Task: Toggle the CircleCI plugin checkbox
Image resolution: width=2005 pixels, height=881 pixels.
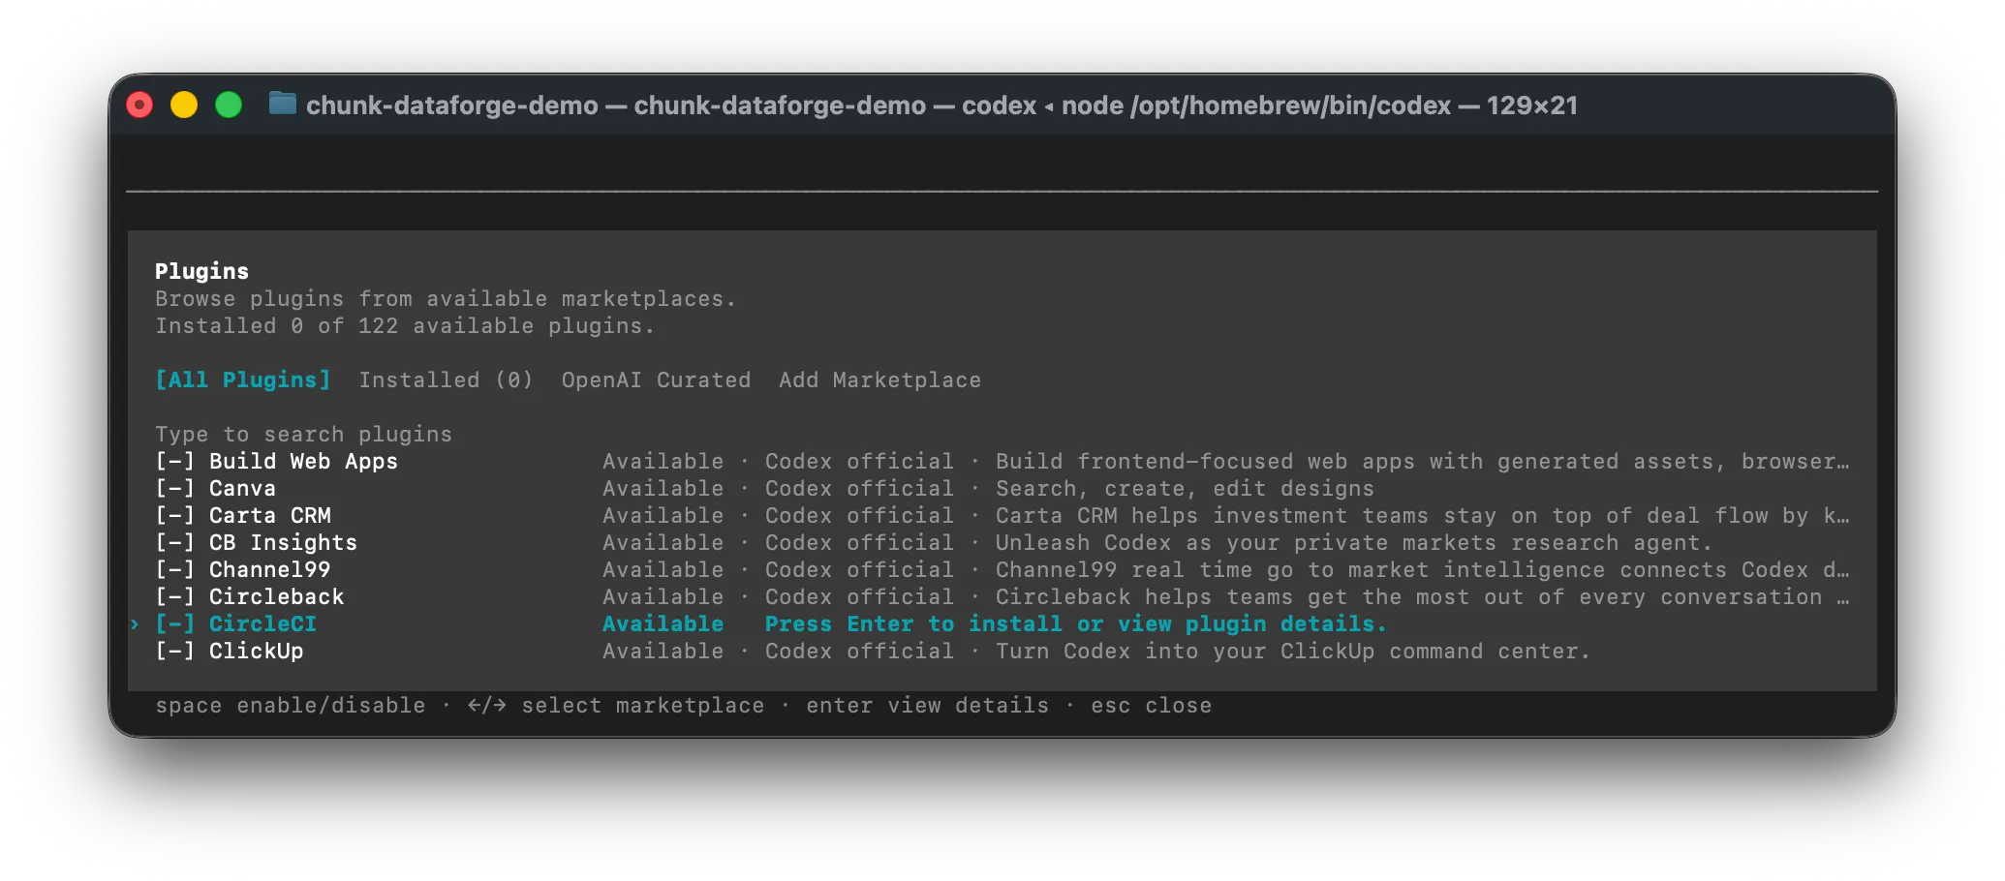Action: [175, 624]
